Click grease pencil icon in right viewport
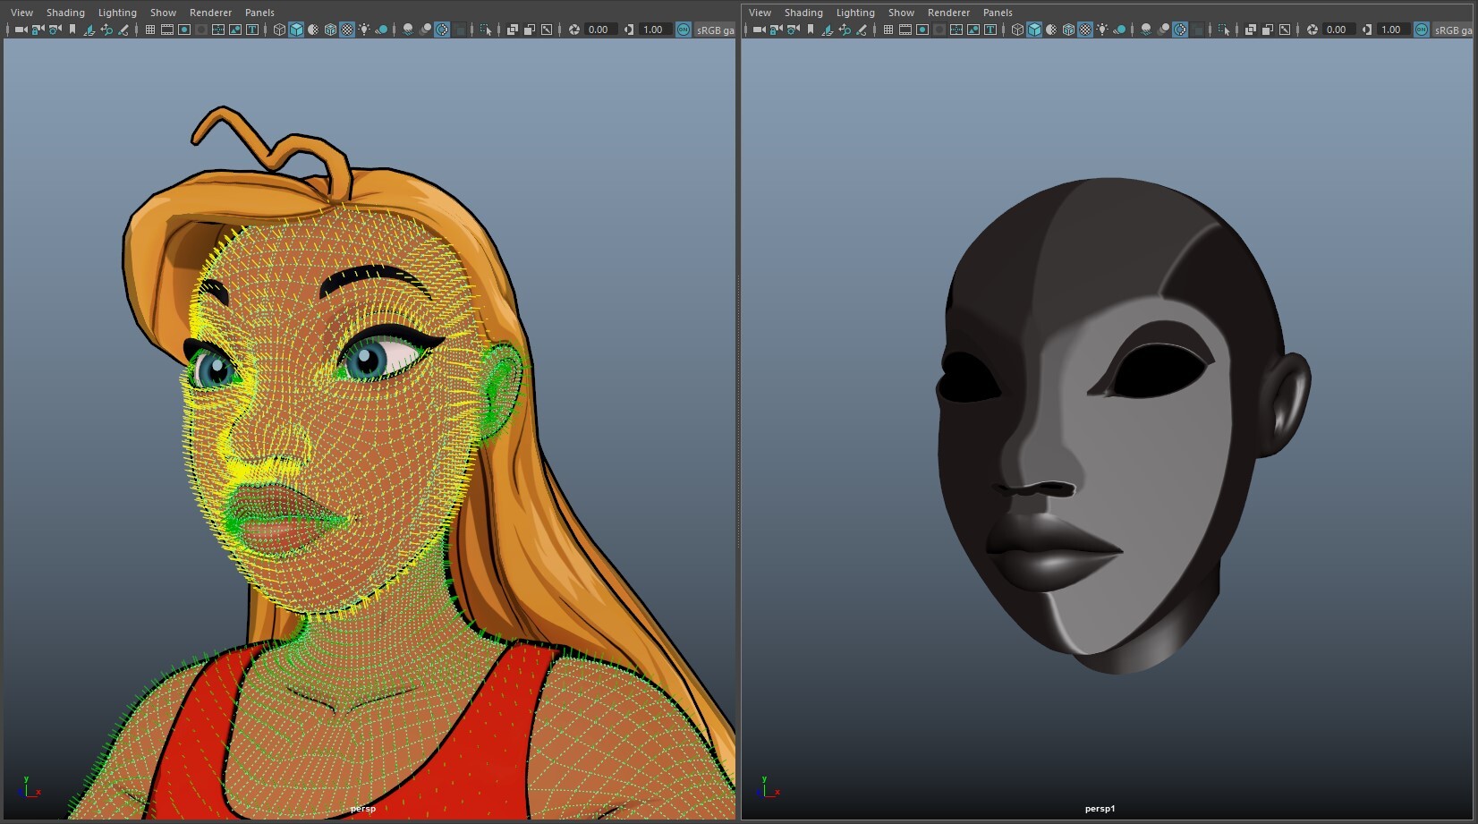 tap(862, 30)
